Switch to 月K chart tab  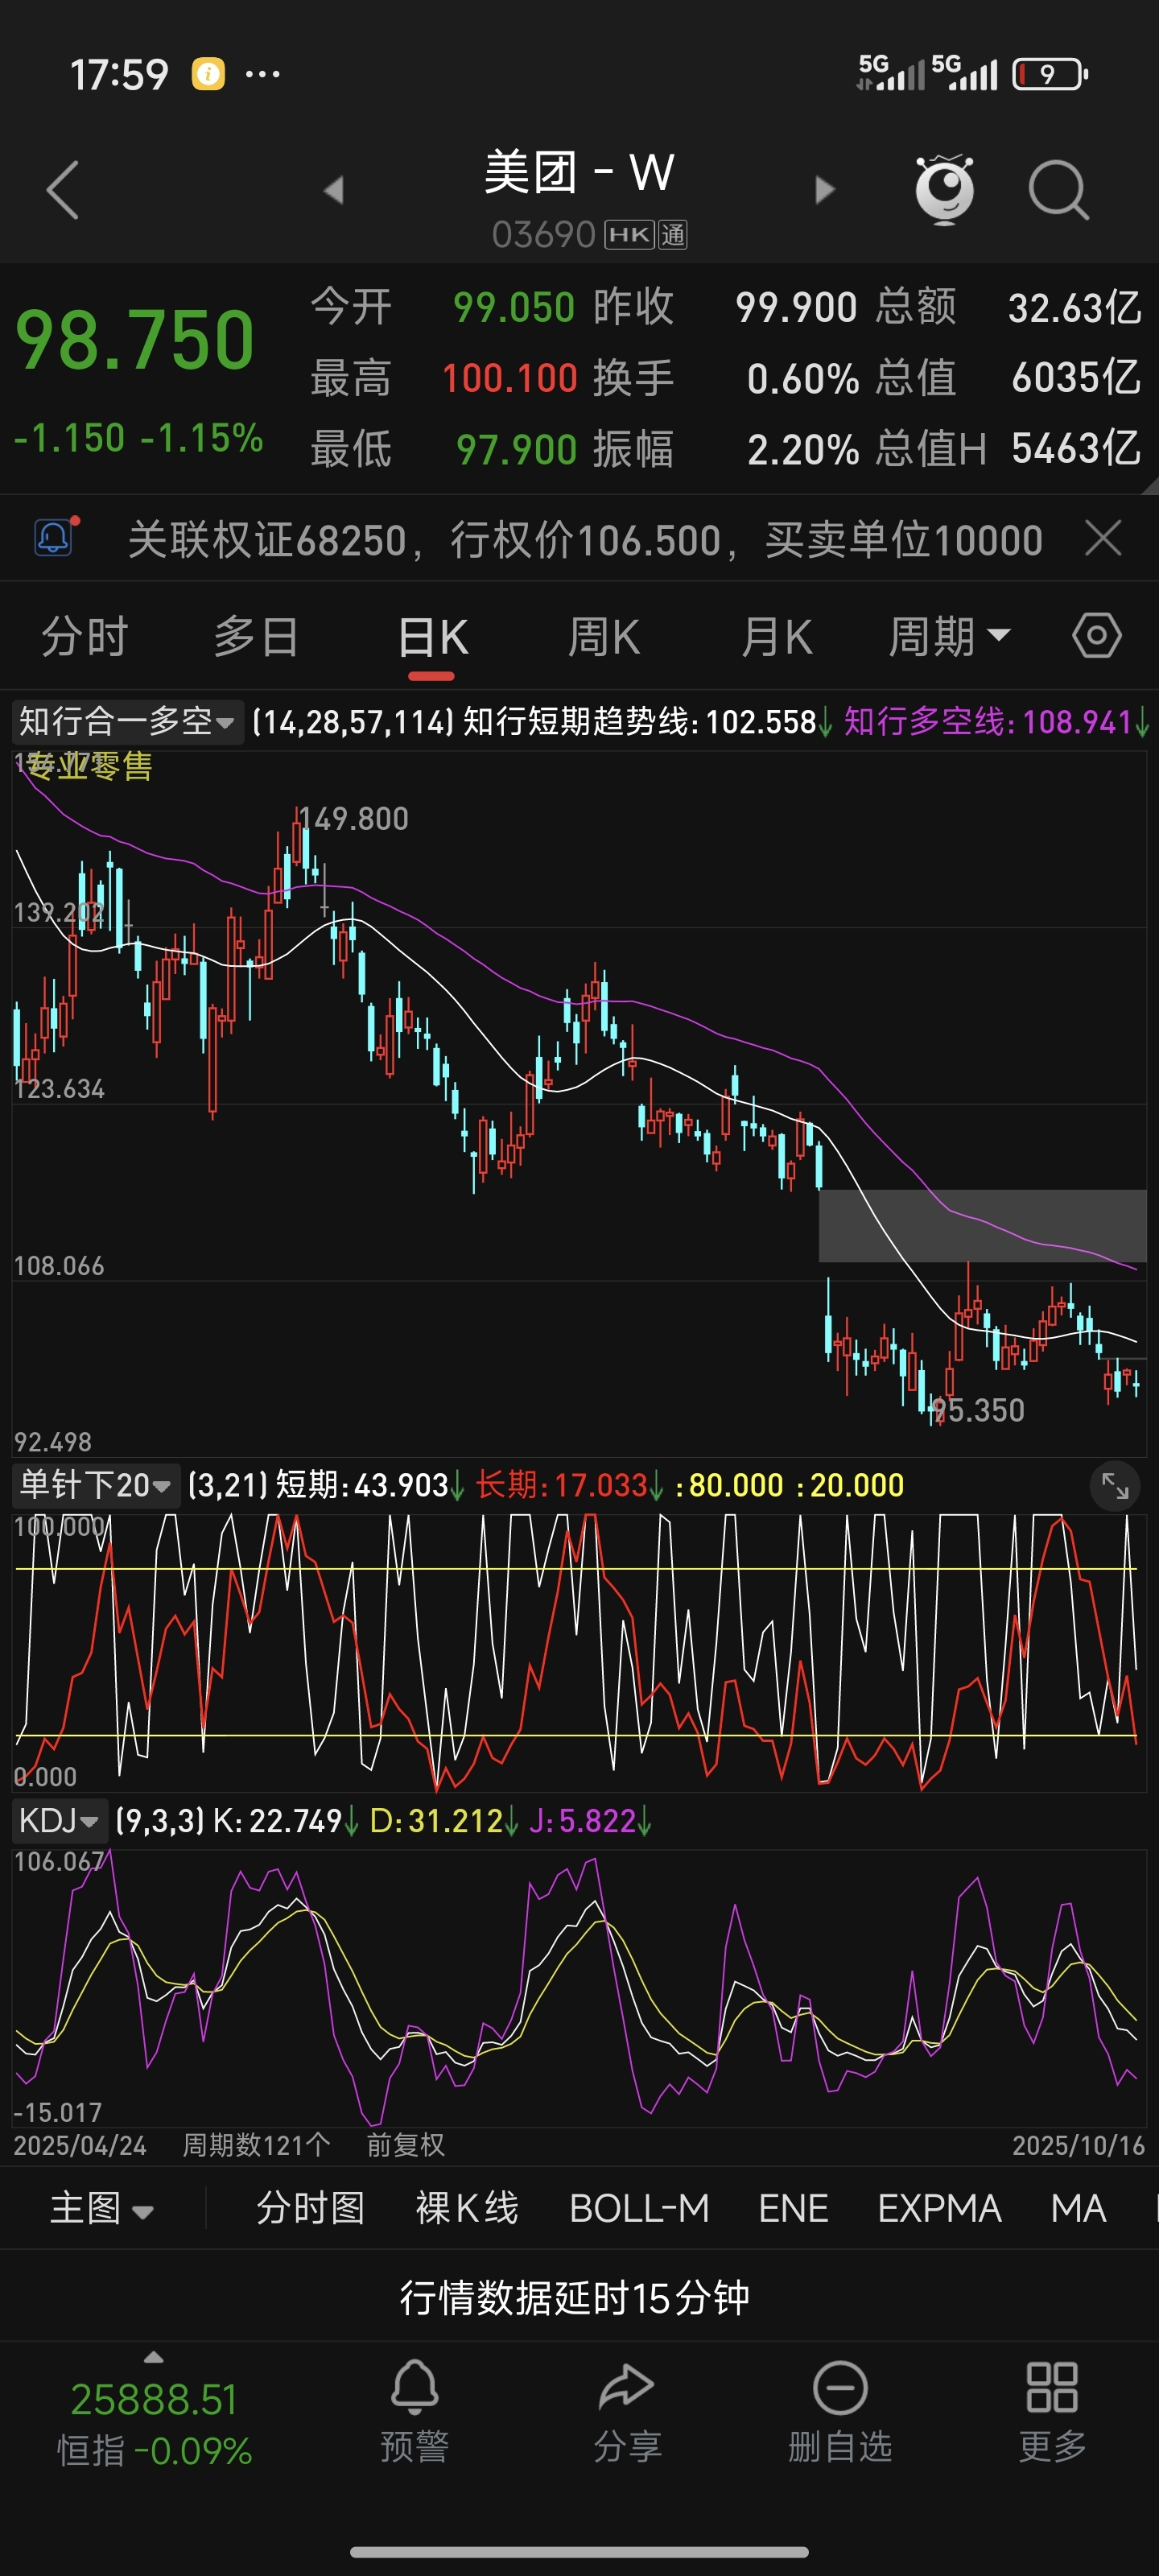pos(777,636)
